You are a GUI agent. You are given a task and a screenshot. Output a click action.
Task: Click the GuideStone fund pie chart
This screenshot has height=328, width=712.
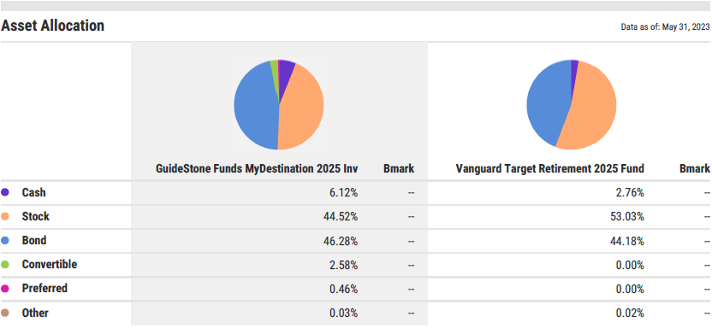click(278, 105)
